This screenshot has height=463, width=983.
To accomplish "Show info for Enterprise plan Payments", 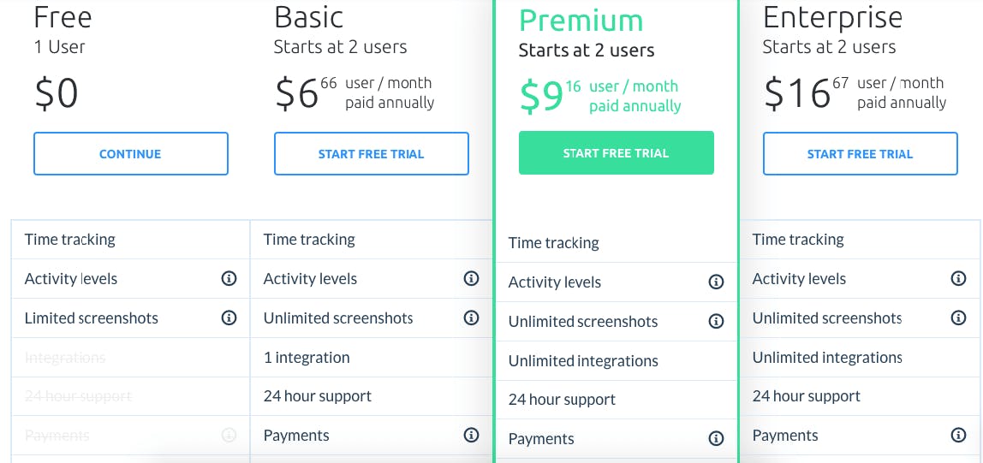I will point(958,435).
